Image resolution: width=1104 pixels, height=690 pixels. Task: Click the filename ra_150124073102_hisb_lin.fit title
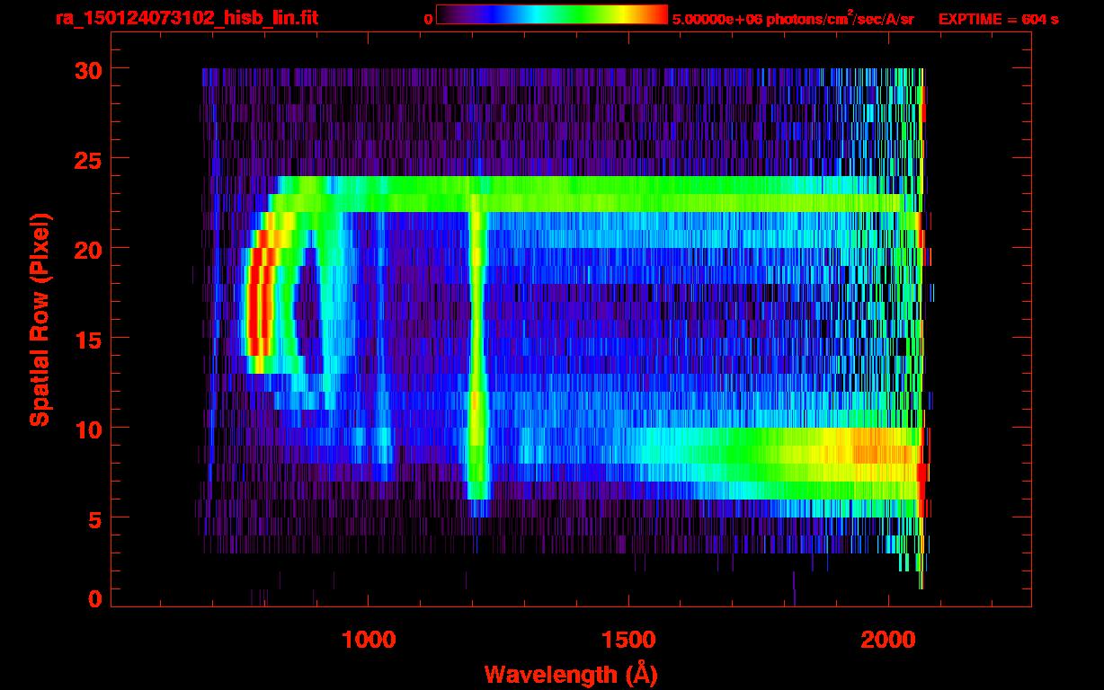click(x=187, y=18)
